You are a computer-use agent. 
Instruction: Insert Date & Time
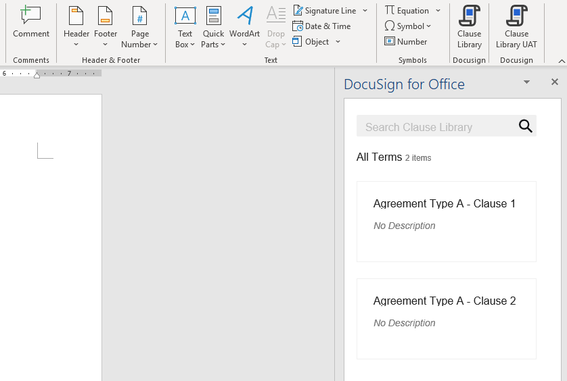tap(321, 26)
